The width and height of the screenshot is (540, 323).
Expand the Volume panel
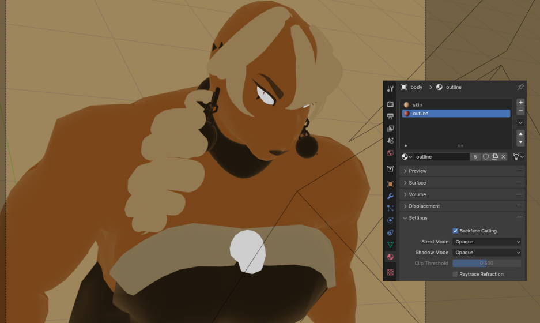point(462,194)
